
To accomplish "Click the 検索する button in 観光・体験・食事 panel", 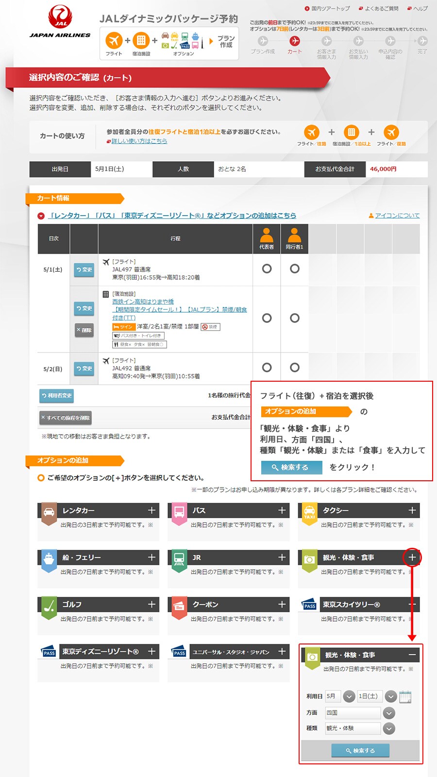I will coord(360,751).
